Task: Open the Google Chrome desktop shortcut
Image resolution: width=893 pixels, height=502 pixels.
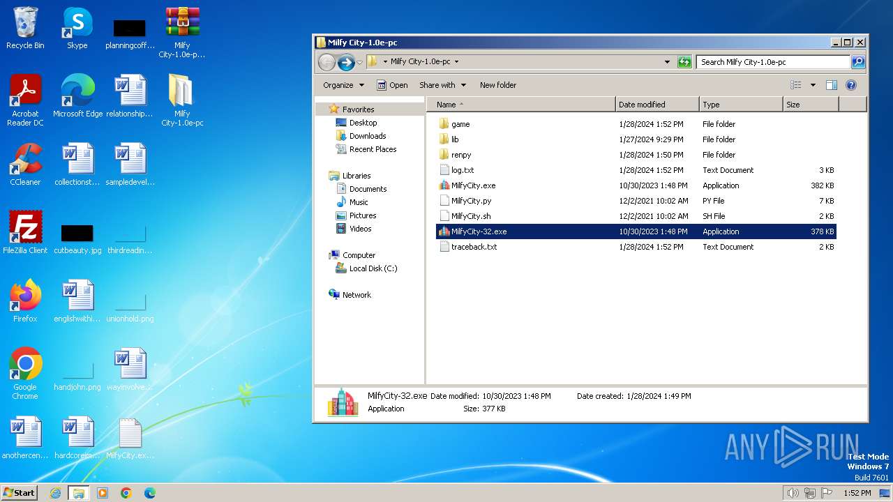Action: (25, 374)
